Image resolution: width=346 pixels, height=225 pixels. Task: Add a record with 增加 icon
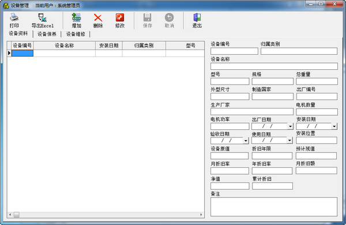[76, 18]
